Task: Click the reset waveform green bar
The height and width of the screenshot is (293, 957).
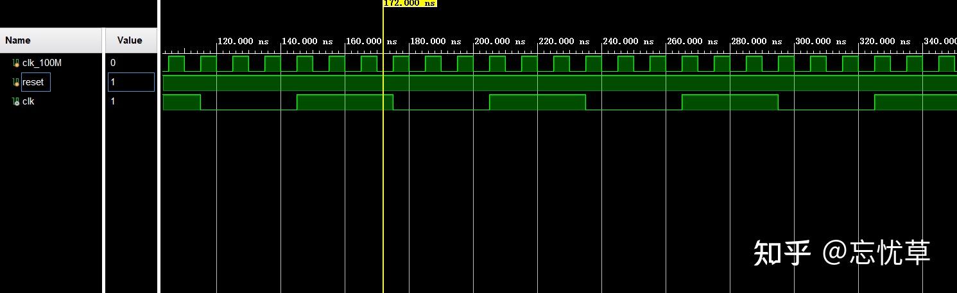Action: pos(560,83)
